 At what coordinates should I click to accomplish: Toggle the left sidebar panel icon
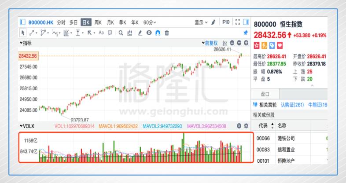click(22, 22)
